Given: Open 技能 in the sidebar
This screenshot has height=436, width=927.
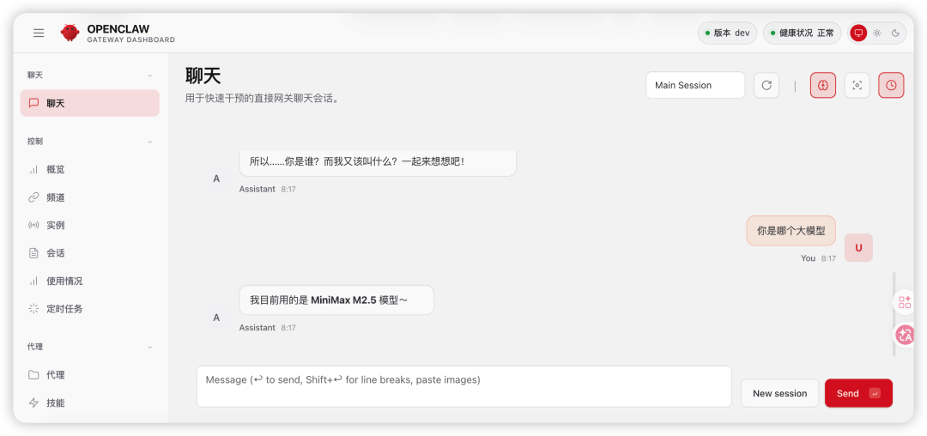Looking at the screenshot, I should pyautogui.click(x=90, y=403).
